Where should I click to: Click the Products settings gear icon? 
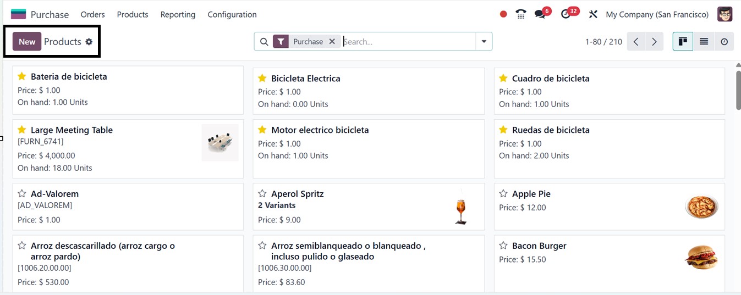[89, 42]
